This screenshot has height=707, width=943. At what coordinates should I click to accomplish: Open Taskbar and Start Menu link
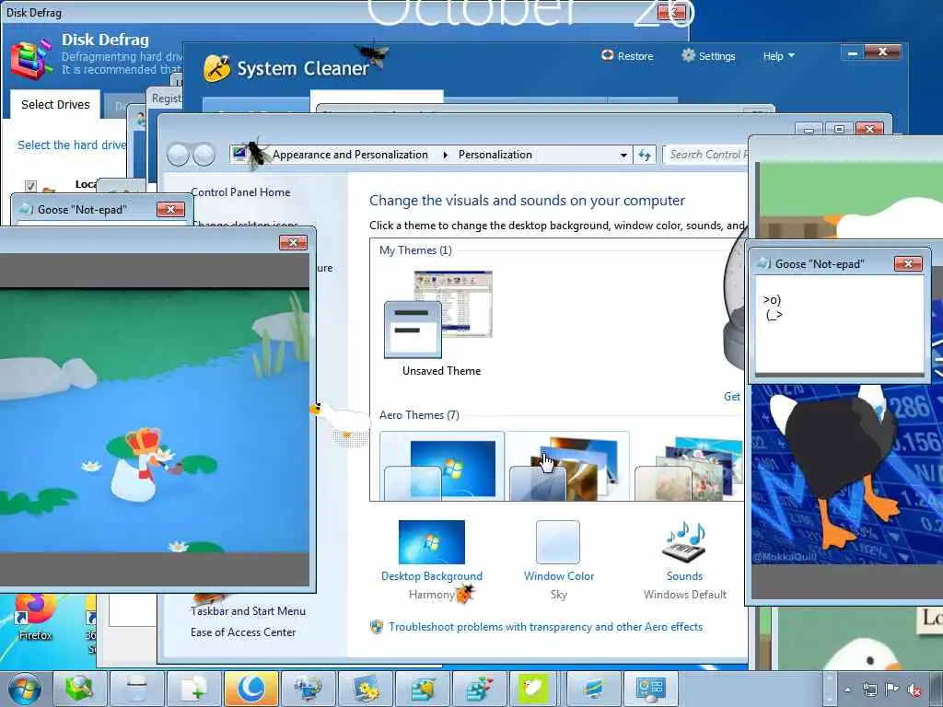click(x=248, y=611)
